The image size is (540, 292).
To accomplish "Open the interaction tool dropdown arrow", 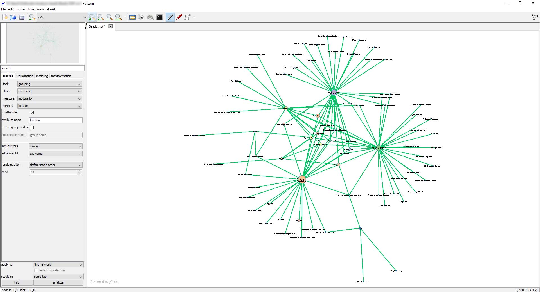I will [194, 17].
